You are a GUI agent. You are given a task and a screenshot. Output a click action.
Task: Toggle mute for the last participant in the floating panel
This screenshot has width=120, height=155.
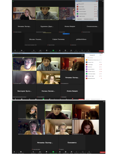click(x=94, y=16)
